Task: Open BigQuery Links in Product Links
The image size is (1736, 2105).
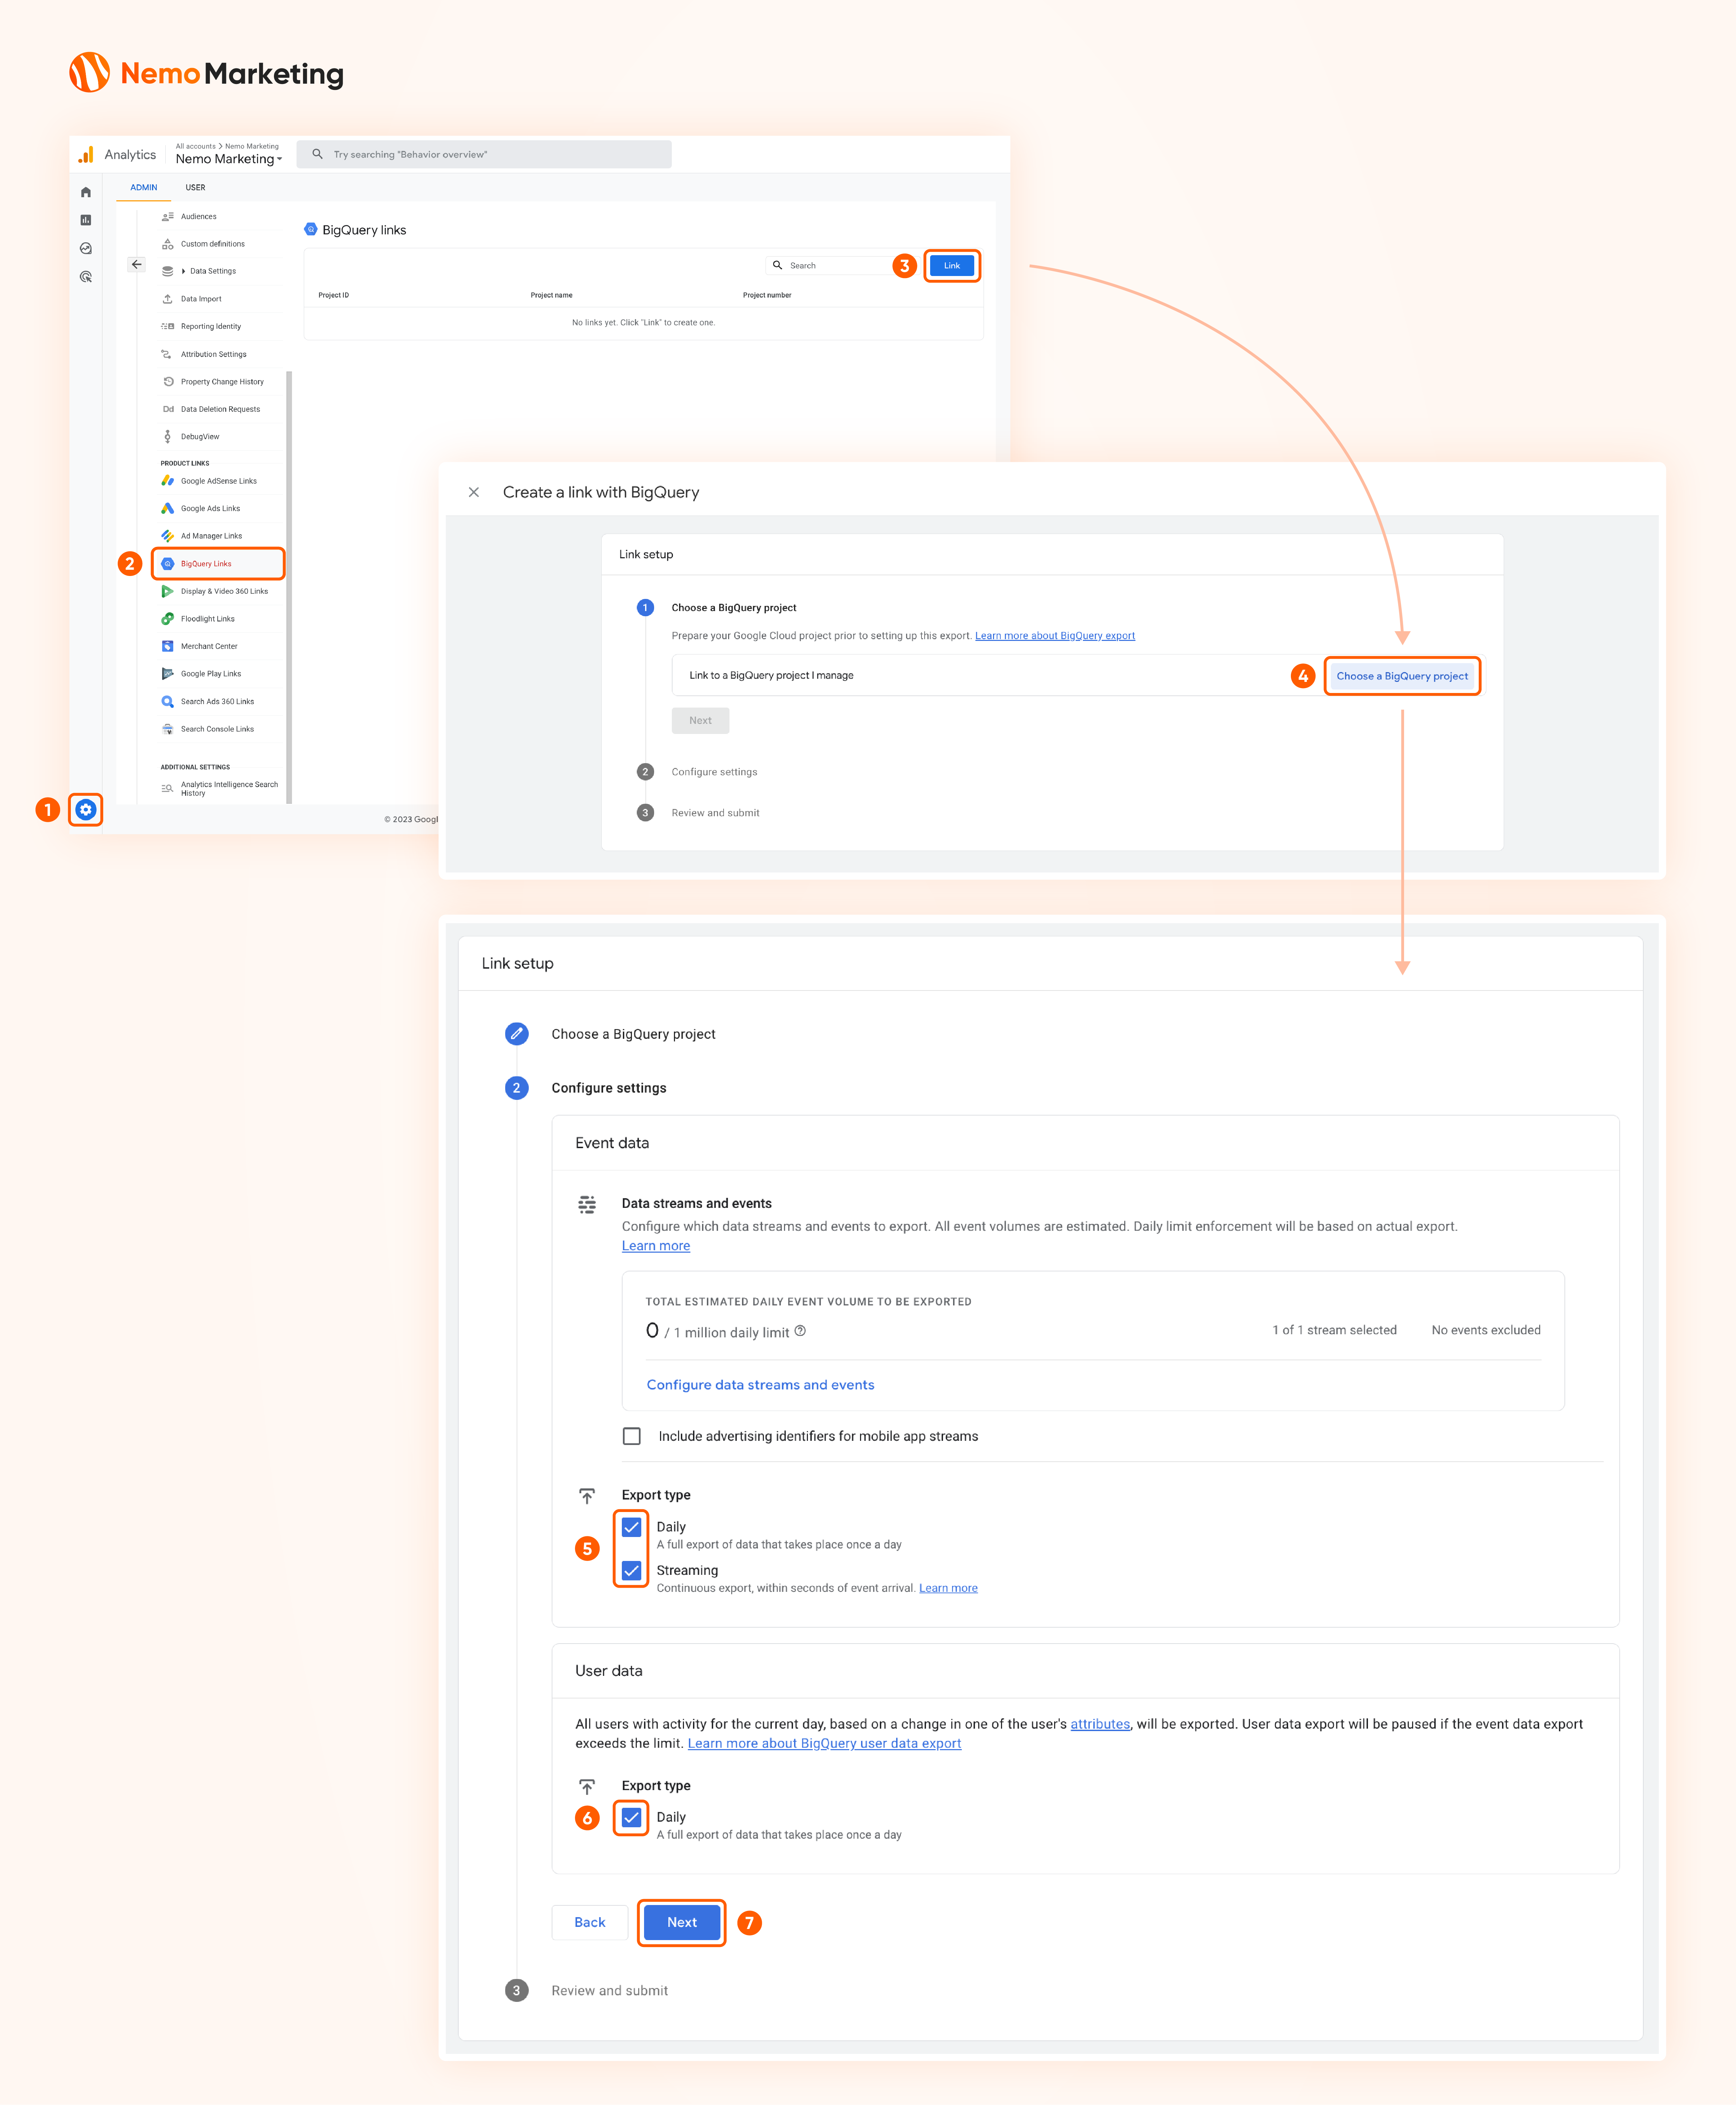Action: 218,564
